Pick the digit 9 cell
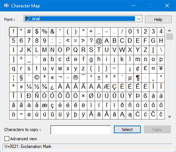The image size is (176, 152). click(x=45, y=41)
